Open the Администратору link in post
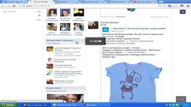 [136, 52]
